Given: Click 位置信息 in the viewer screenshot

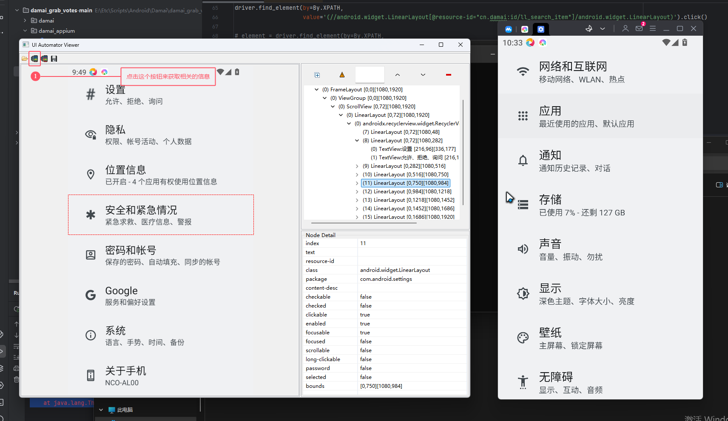Looking at the screenshot, I should click(x=161, y=175).
